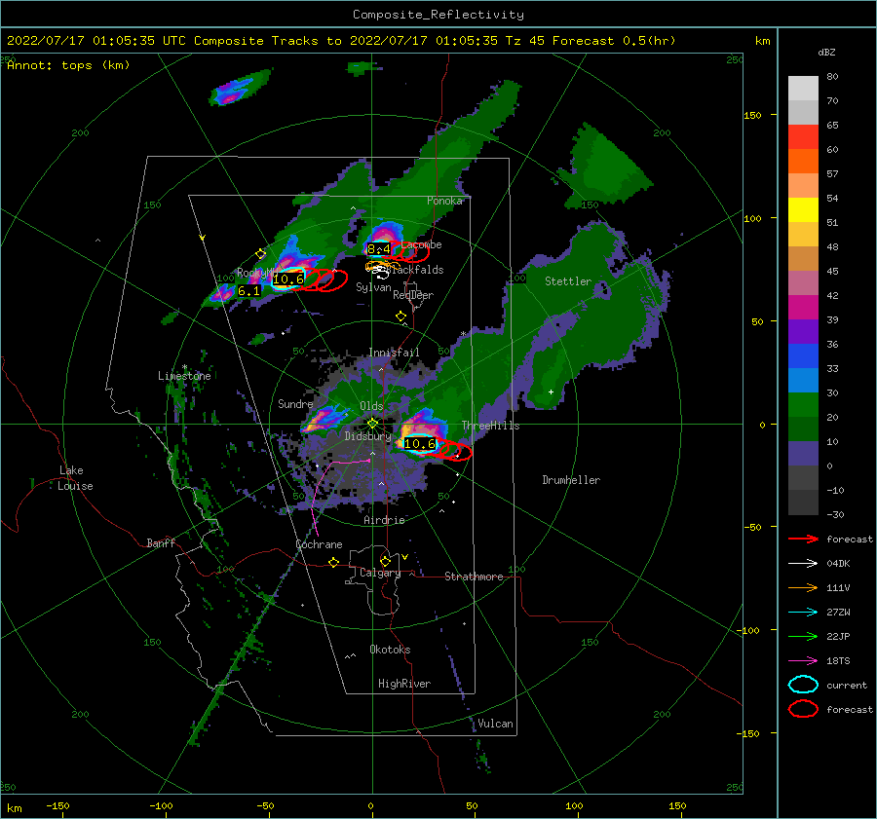877x819 pixels.
Task: Click the 10.6 storm top near RockyMtn
Action: [x=288, y=279]
